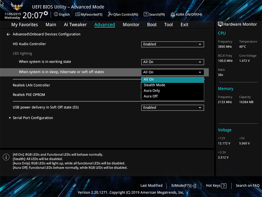Select the All On option

tap(172, 80)
